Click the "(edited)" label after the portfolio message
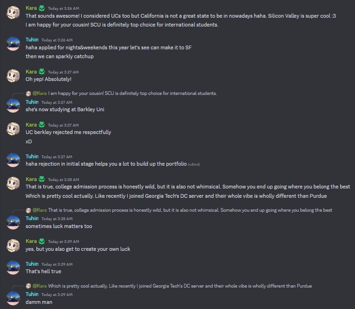This screenshot has height=309, width=355. click(194, 164)
